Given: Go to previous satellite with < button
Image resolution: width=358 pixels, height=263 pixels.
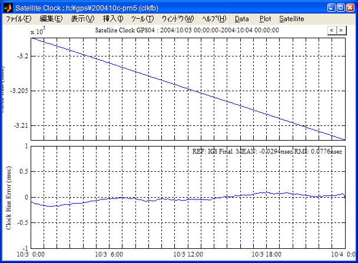Looking at the screenshot, I should click(332, 29).
